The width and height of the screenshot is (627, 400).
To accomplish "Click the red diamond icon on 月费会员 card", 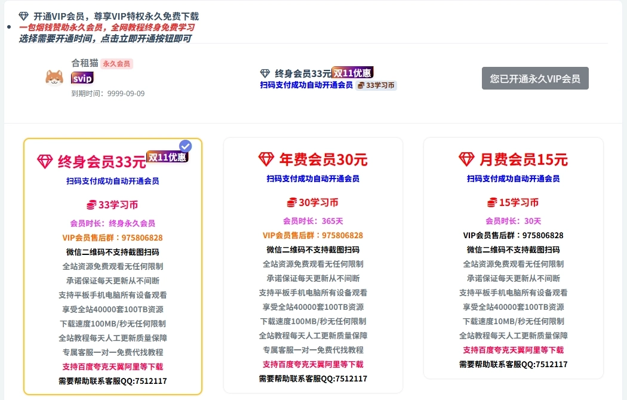I will point(466,159).
